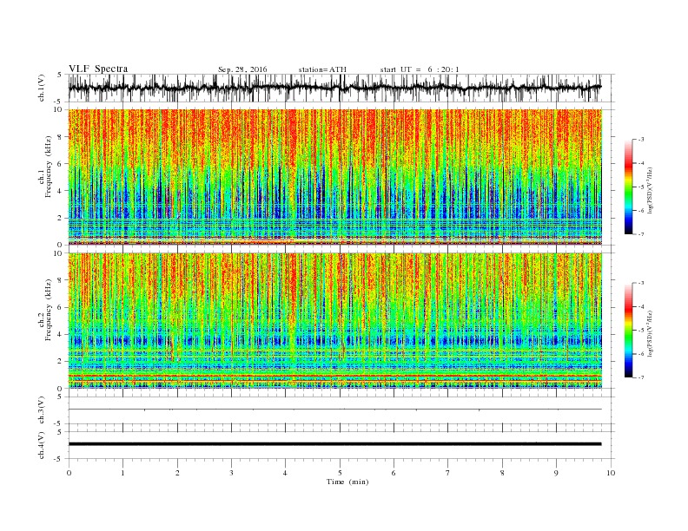Click the ch.2 spectrogram plot
The image size is (688, 531).
[335, 320]
